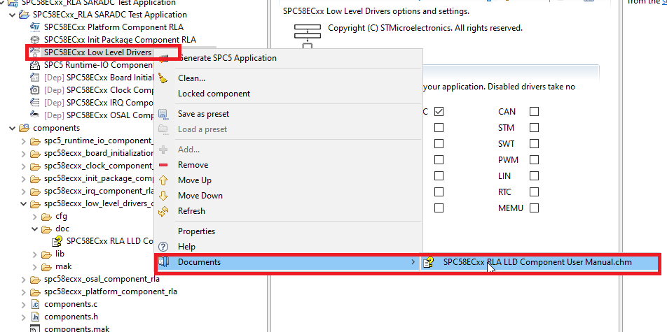Click the cfg folder icon

[46, 217]
